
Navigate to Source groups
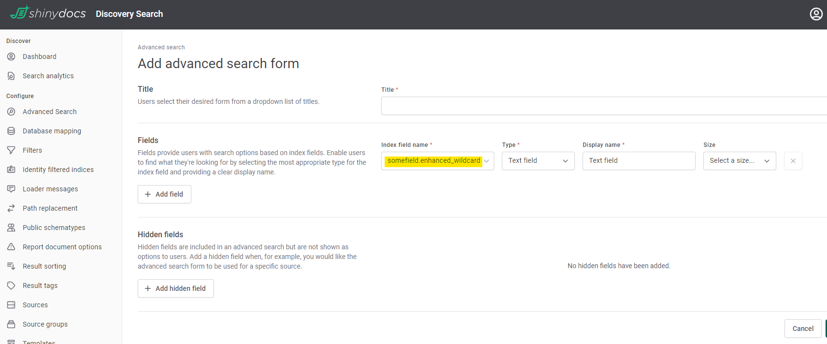tap(45, 324)
